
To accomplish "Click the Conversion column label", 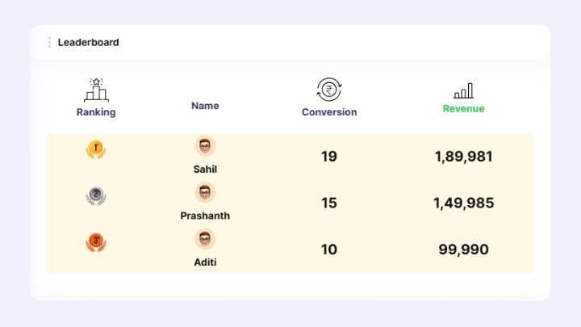I will (328, 112).
